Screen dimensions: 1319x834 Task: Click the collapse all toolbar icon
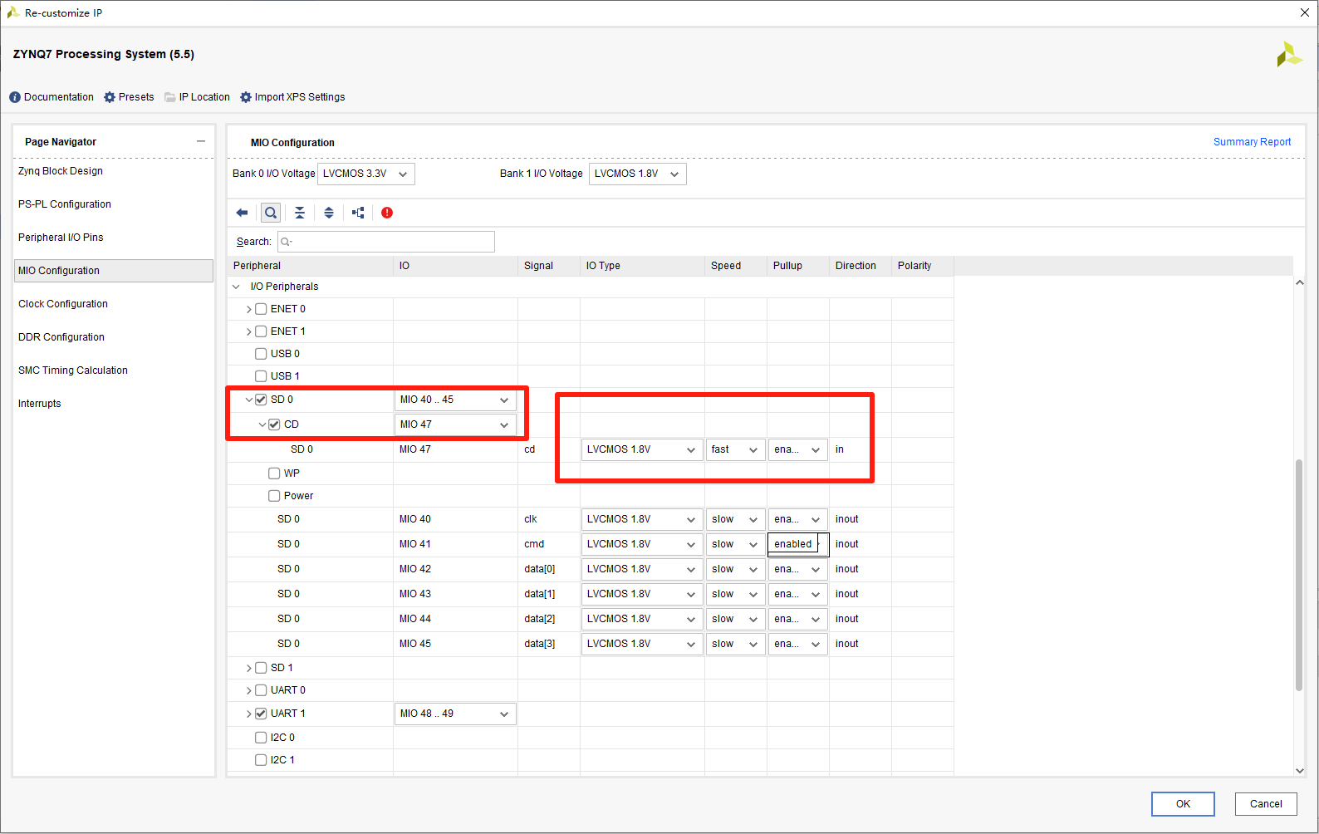tap(300, 213)
